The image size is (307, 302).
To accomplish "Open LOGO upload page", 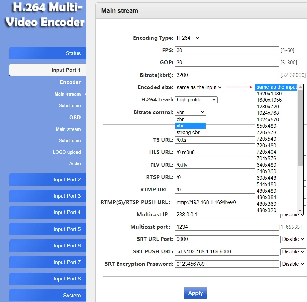I will click(67, 152).
